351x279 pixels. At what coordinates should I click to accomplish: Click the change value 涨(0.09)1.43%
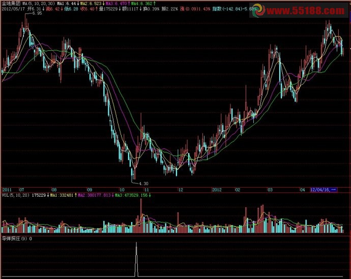click(195, 9)
